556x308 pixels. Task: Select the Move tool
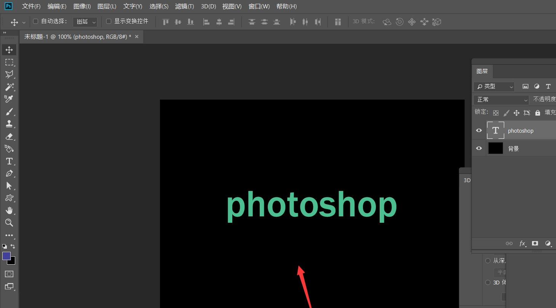[x=9, y=49]
